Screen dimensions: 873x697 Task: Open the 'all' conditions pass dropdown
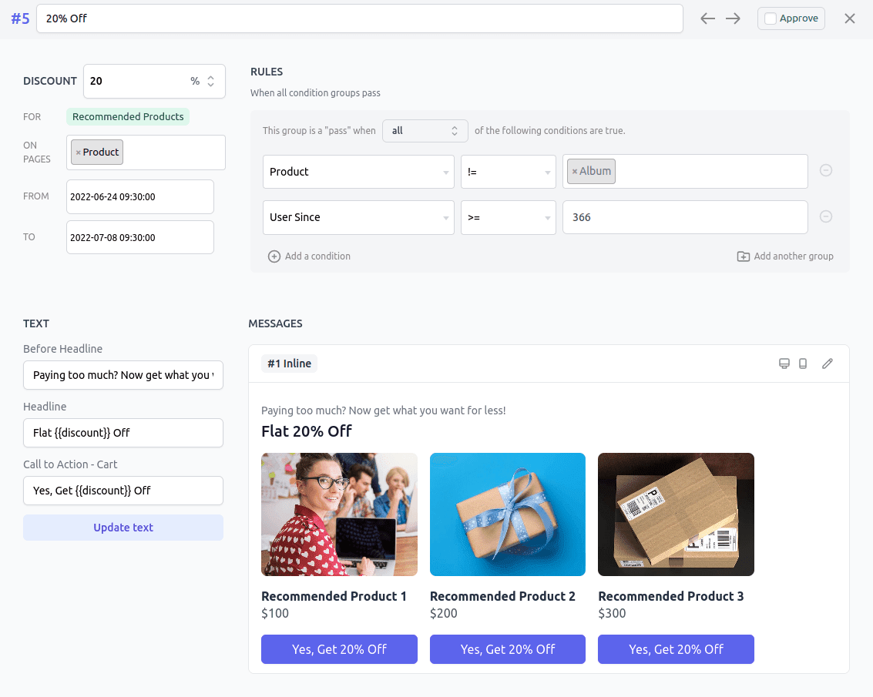click(x=425, y=130)
